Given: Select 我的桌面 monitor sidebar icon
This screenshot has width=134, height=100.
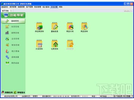Looking at the screenshot, I should tap(7, 63).
